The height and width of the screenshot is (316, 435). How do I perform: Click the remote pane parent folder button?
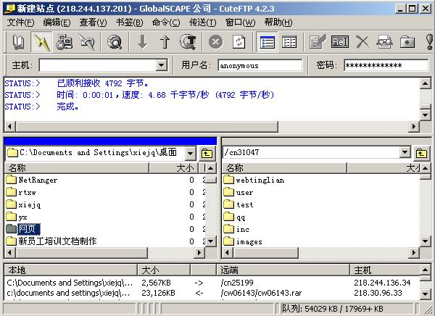422,153
